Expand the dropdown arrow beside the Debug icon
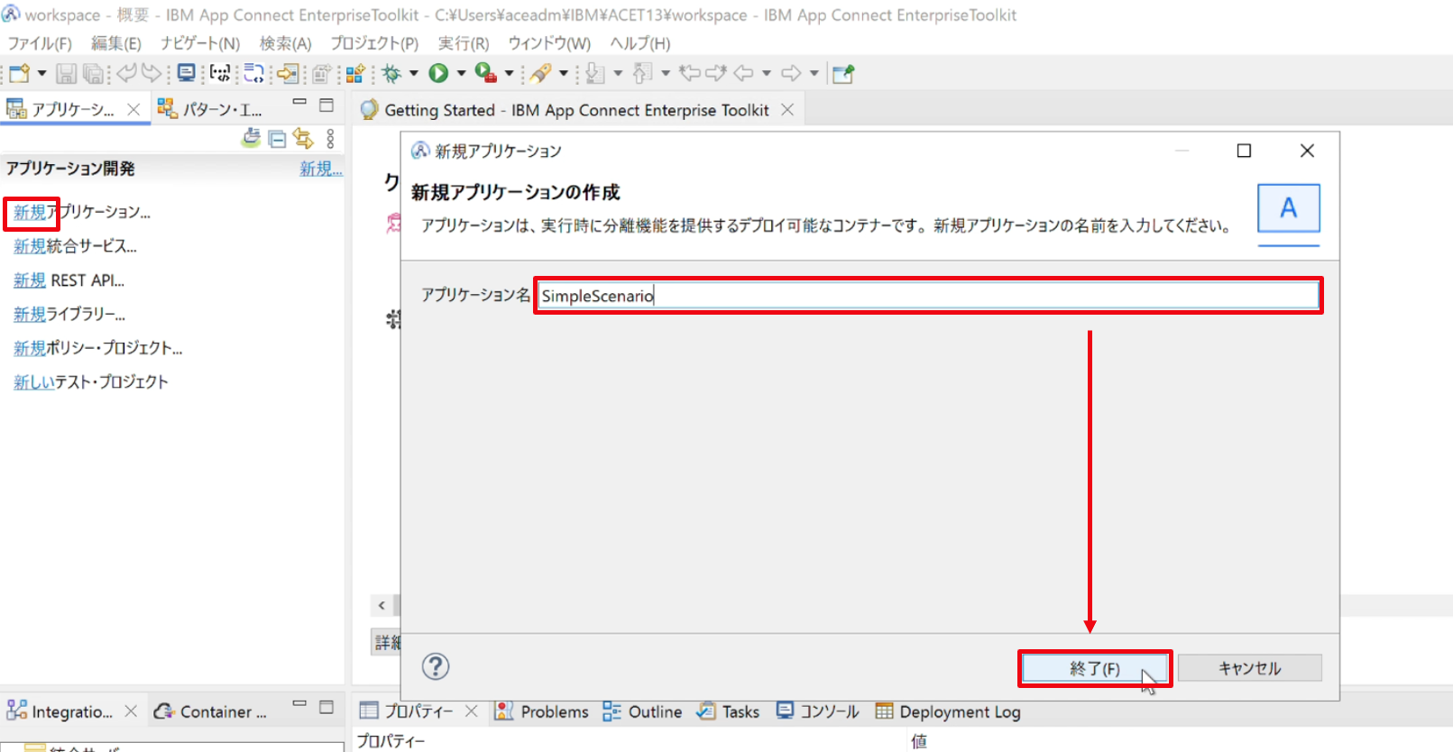The image size is (1453, 752). click(414, 73)
